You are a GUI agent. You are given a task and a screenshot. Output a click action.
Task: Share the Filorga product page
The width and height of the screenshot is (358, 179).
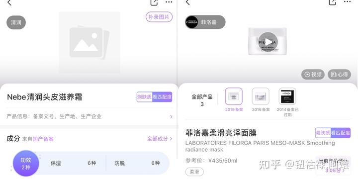[333, 2]
